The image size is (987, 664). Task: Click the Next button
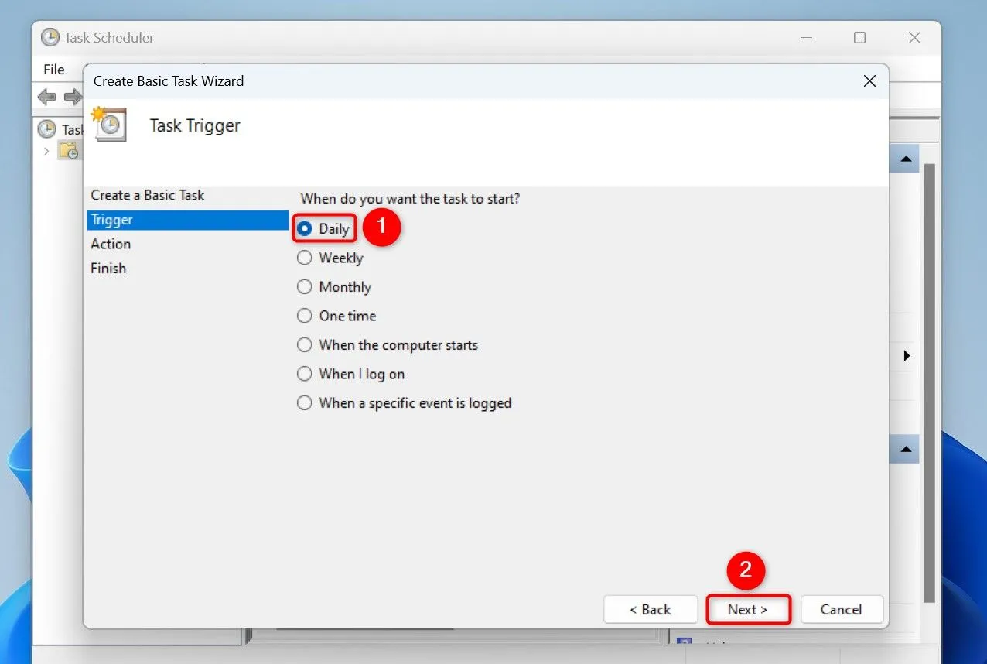point(747,609)
